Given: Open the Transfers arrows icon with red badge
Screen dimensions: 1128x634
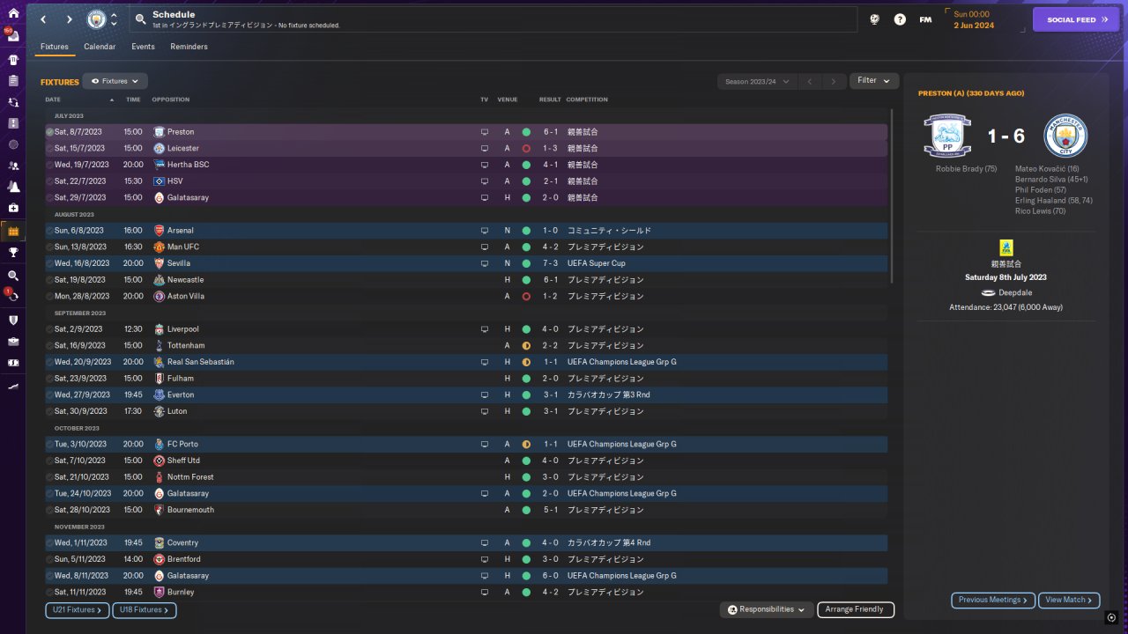Looking at the screenshot, I should tap(13, 297).
